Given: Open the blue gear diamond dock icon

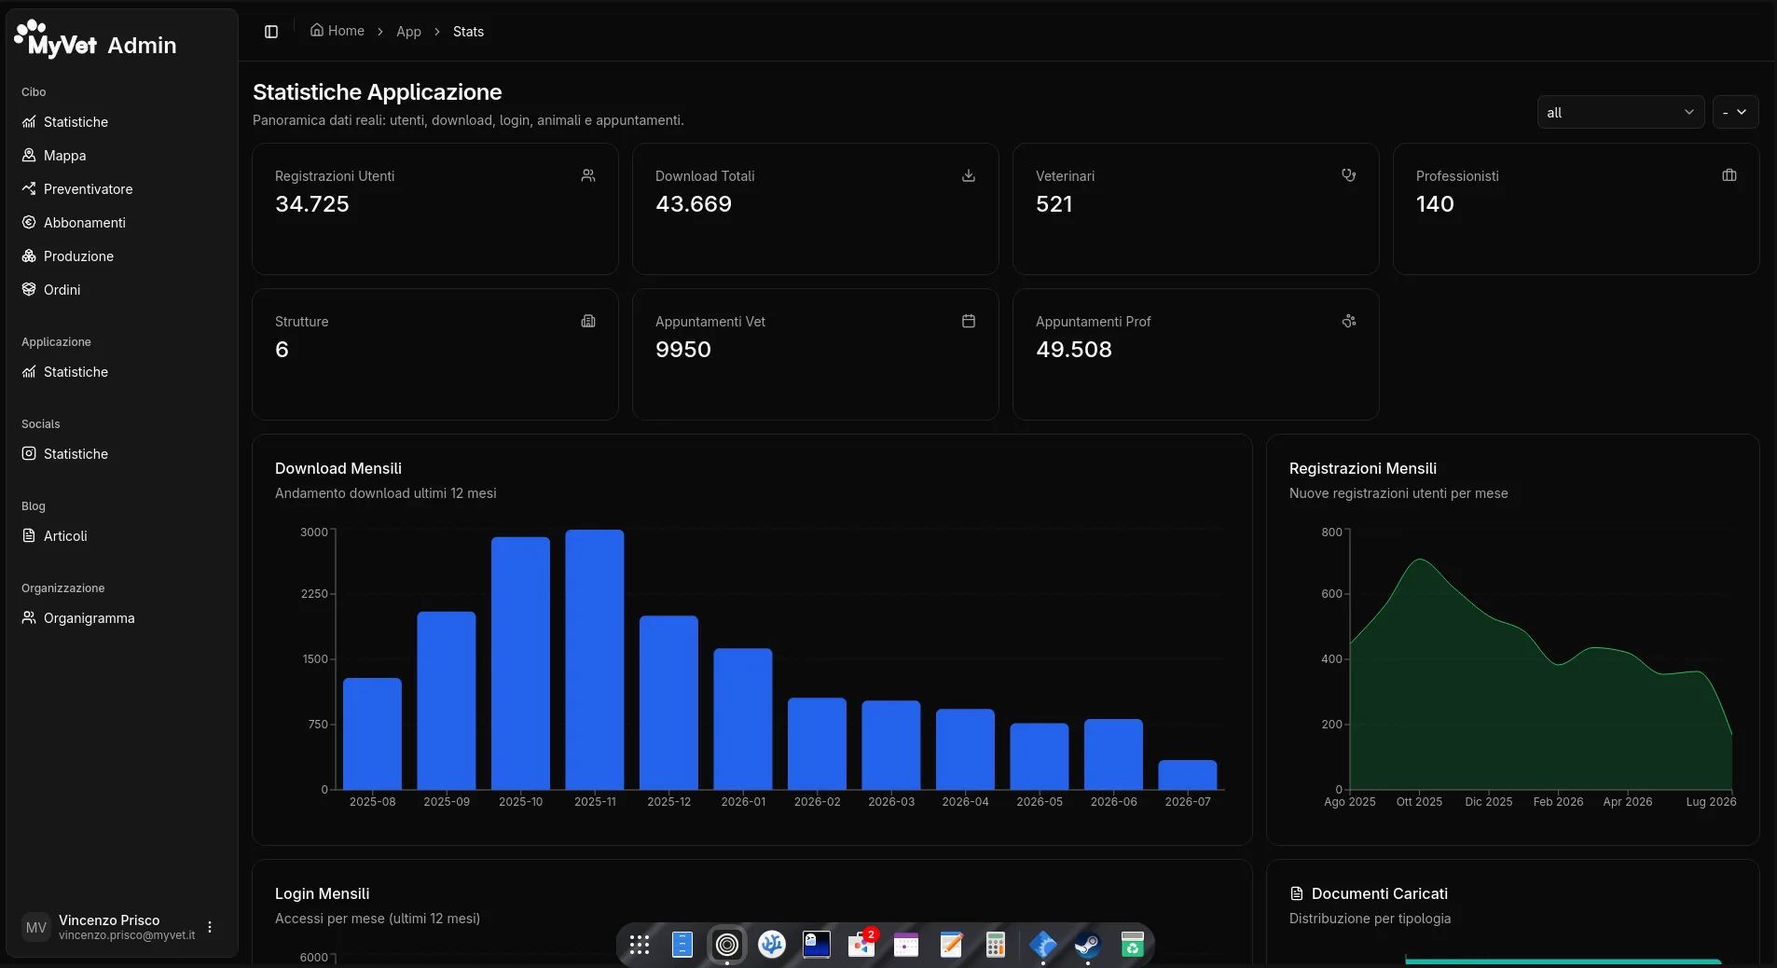Looking at the screenshot, I should tap(1042, 945).
